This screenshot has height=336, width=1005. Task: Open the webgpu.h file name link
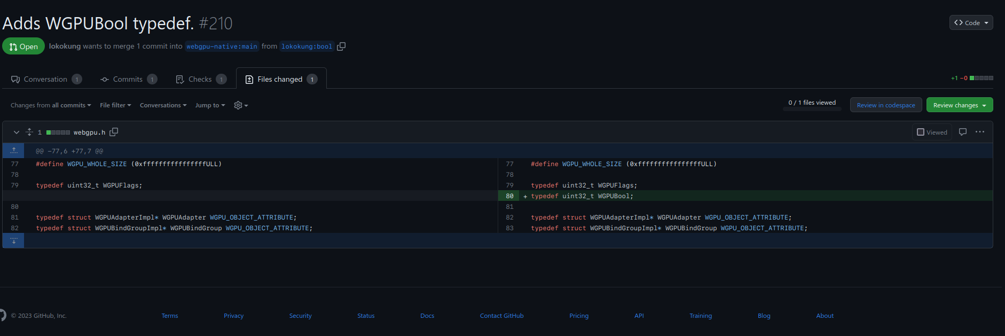[x=89, y=132]
